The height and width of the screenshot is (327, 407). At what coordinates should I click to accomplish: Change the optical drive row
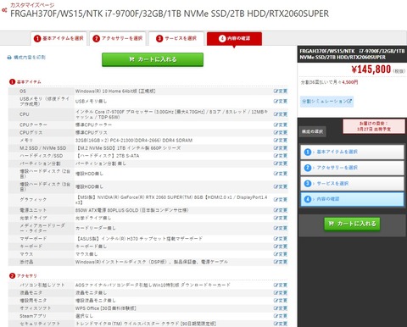pos(281,218)
